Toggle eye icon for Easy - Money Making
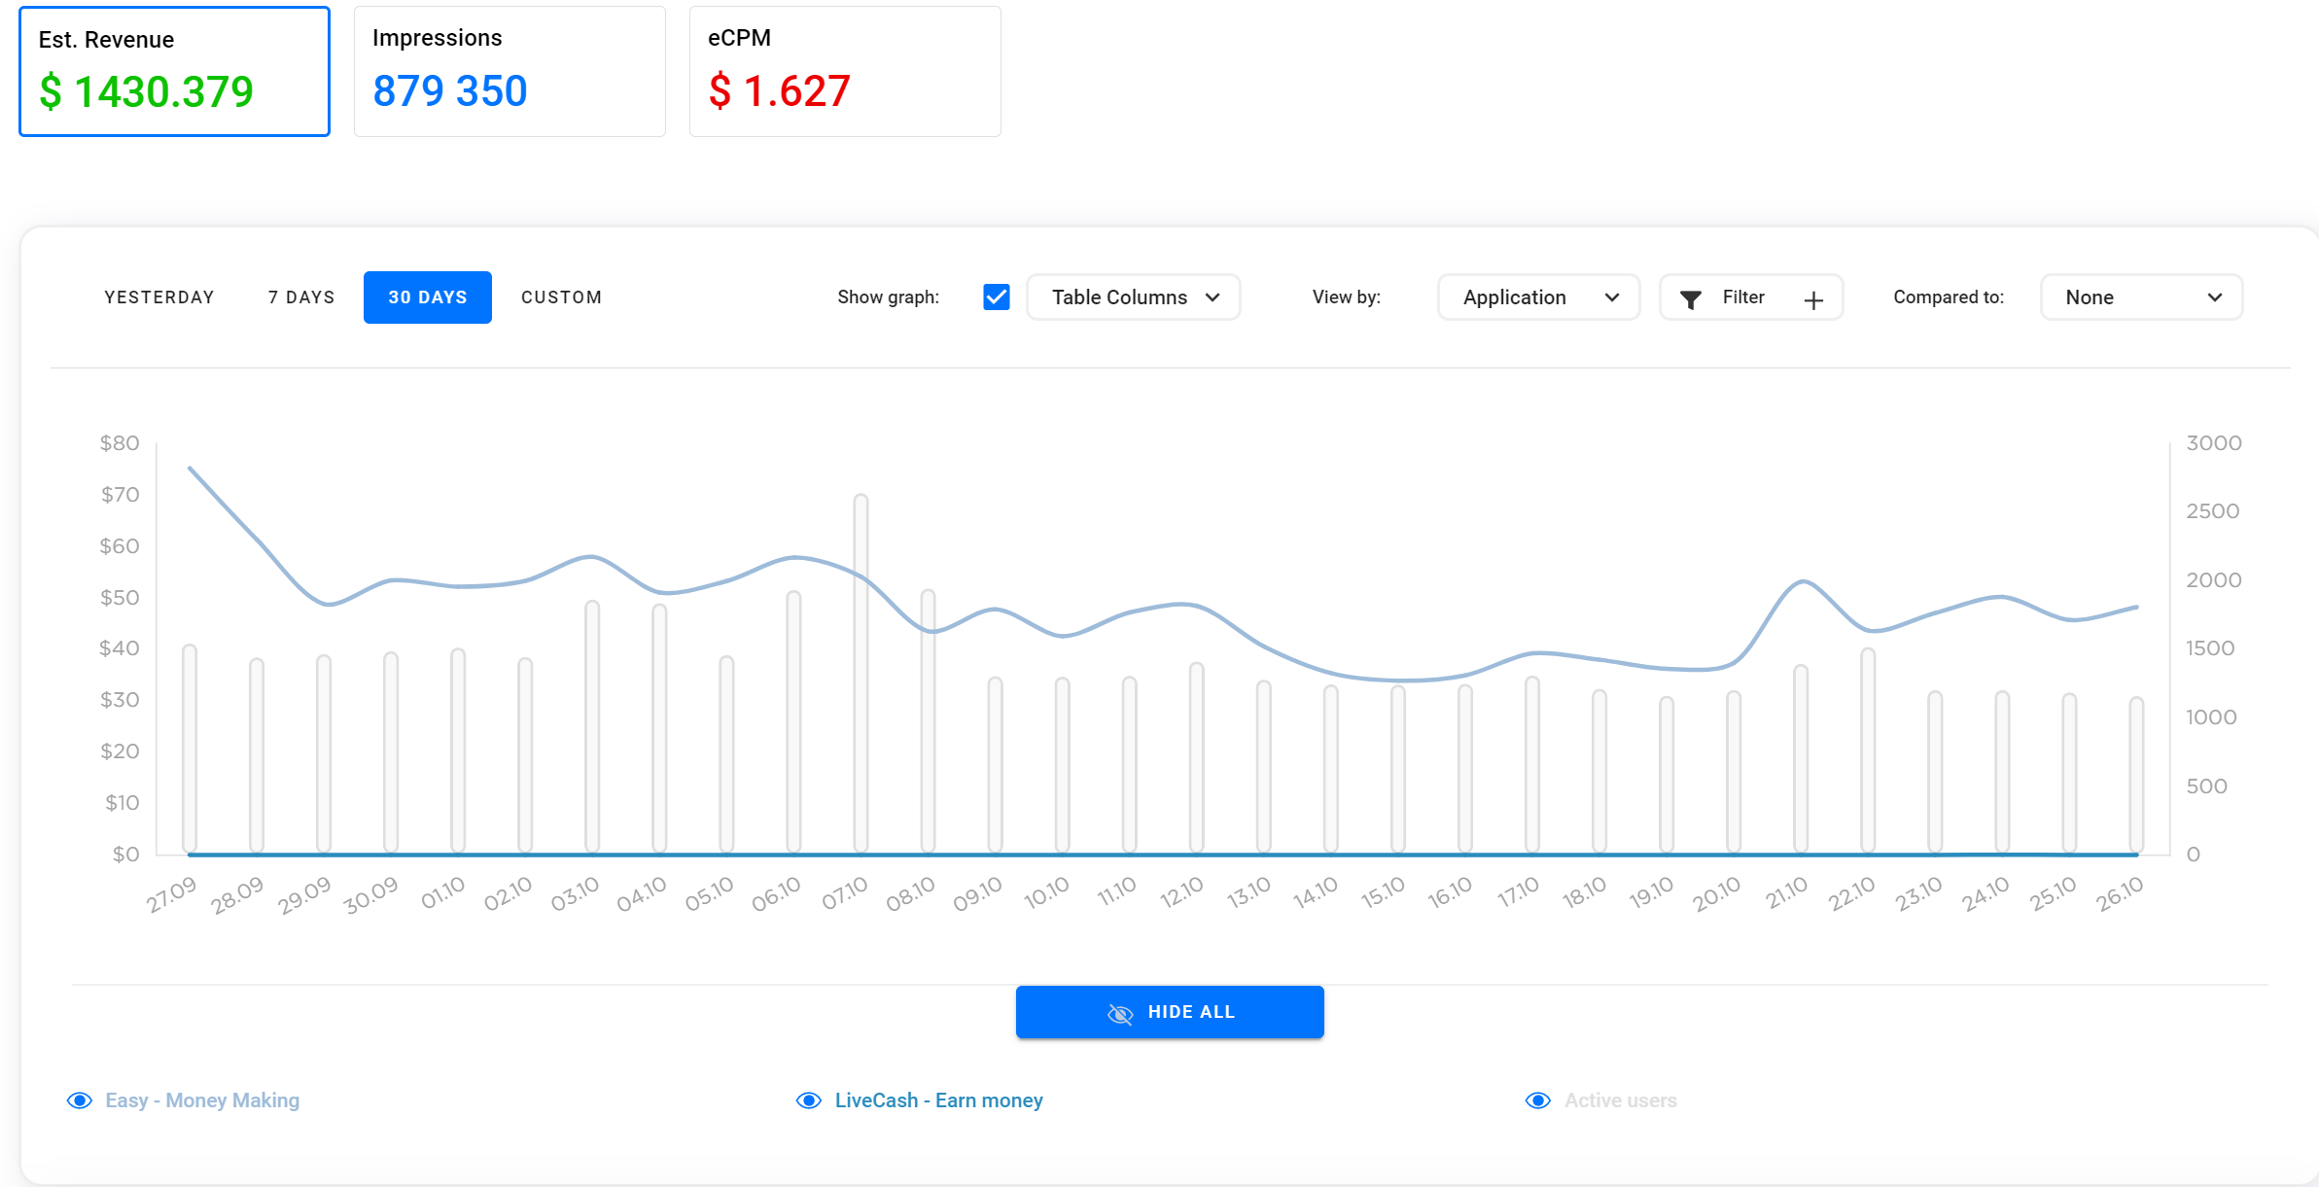The width and height of the screenshot is (2319, 1187). (x=80, y=1100)
